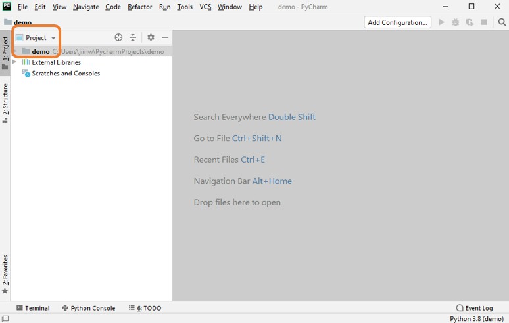Click demo in the navigation bar
The image size is (509, 323).
pyautogui.click(x=22, y=22)
